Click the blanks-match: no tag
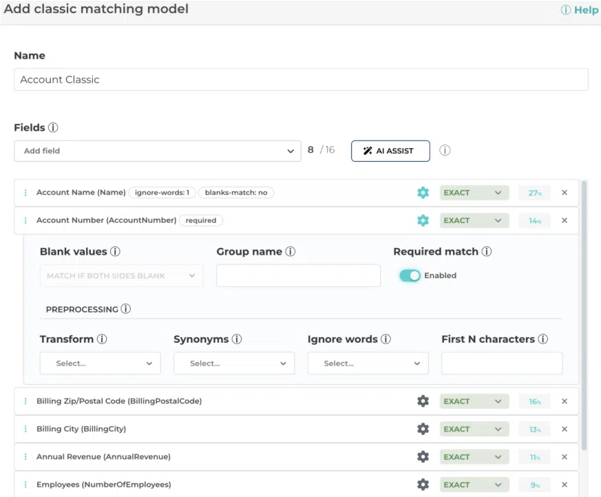The height and width of the screenshot is (497, 601). (x=236, y=192)
